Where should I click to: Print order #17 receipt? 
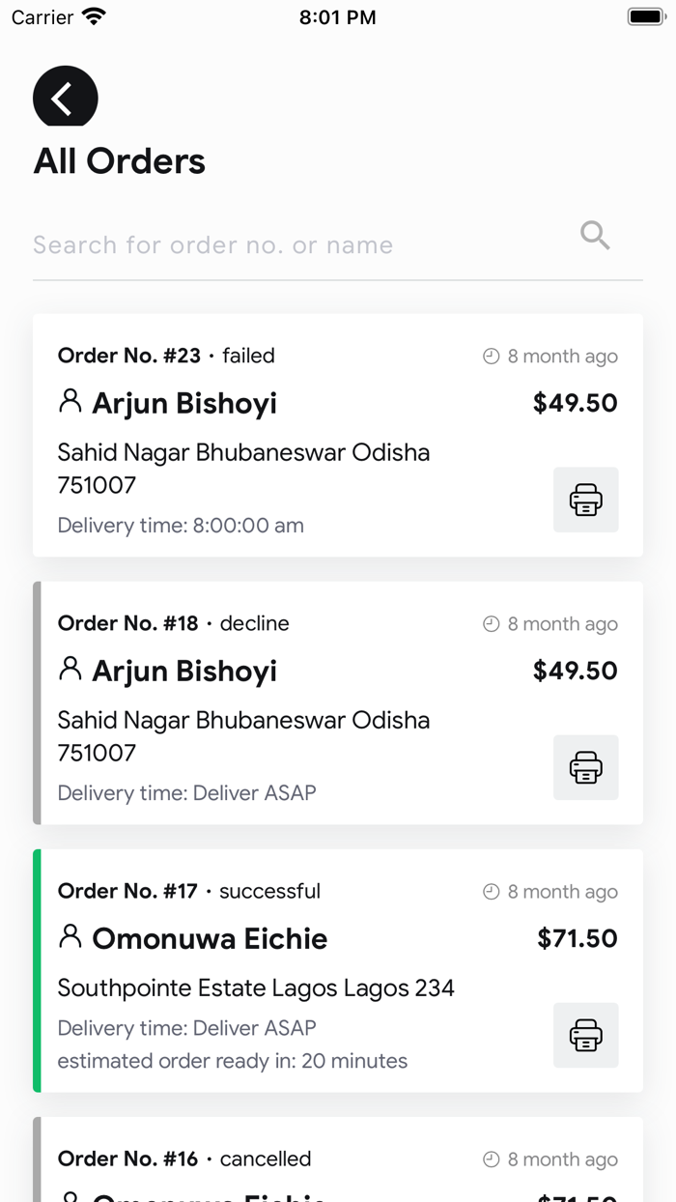point(585,1035)
